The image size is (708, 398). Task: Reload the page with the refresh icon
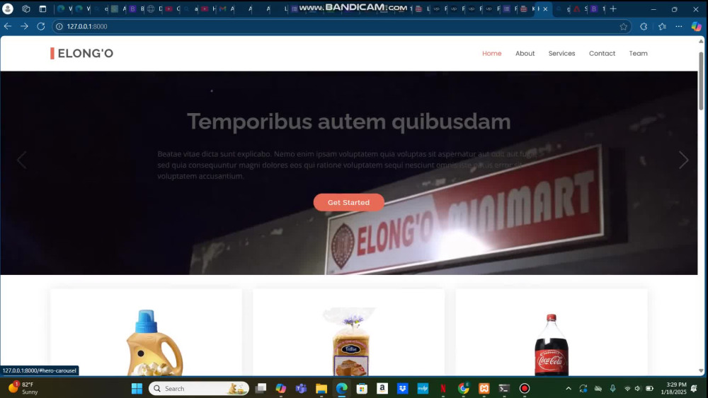coord(41,27)
